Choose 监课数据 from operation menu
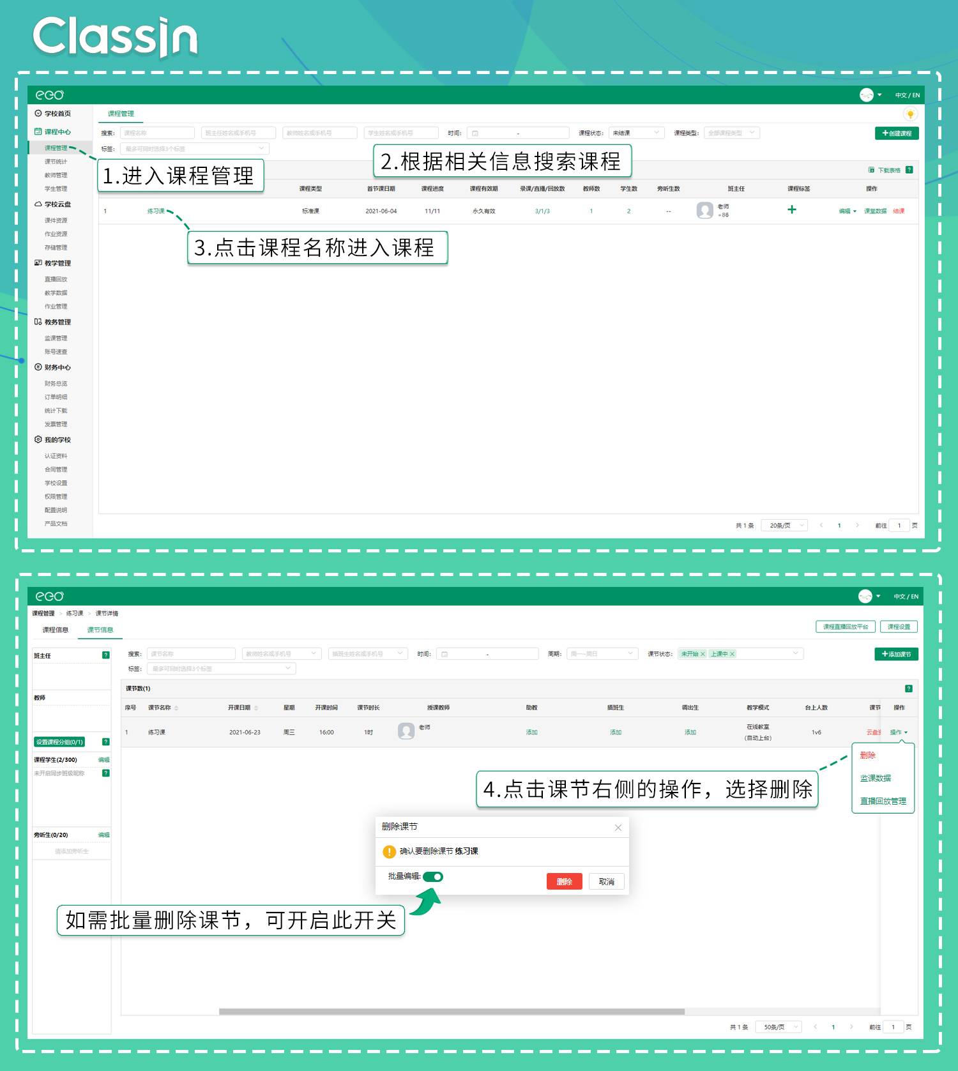Viewport: 958px width, 1071px height. click(875, 778)
